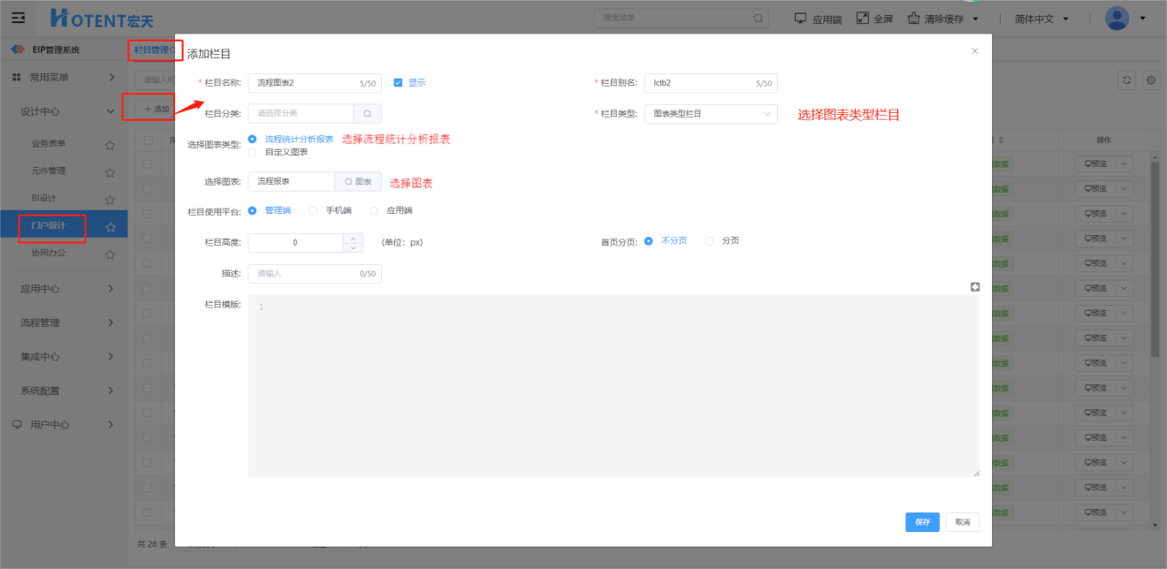Select the 自定义图表 radio option
The height and width of the screenshot is (569, 1167).
coord(253,152)
